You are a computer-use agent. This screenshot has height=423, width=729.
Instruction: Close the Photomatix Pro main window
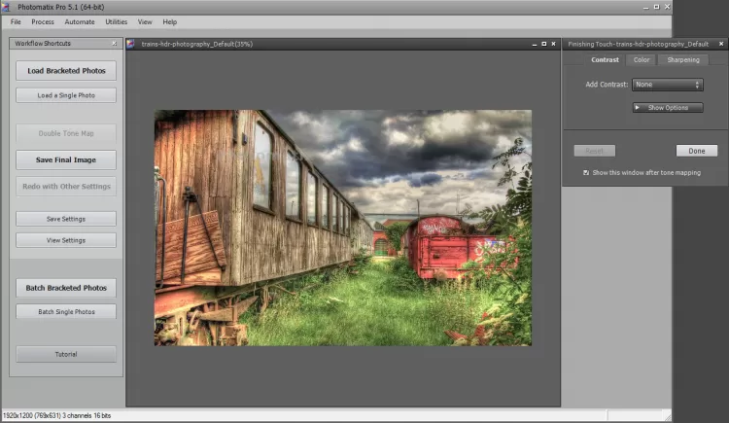click(667, 7)
